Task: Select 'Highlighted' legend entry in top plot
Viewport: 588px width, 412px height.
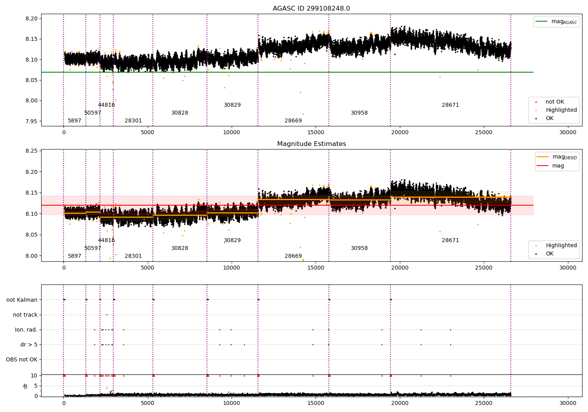Action: (561, 110)
